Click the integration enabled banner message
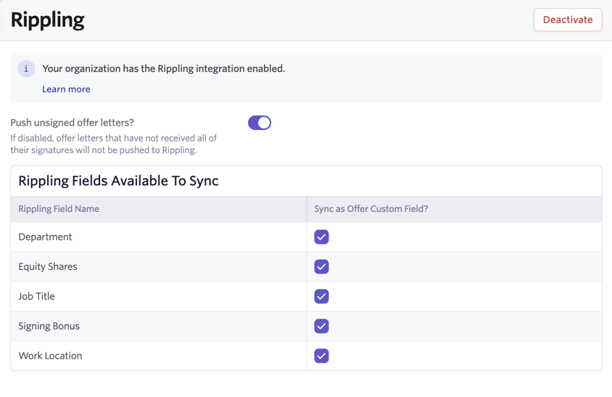612x397 pixels. tap(163, 69)
